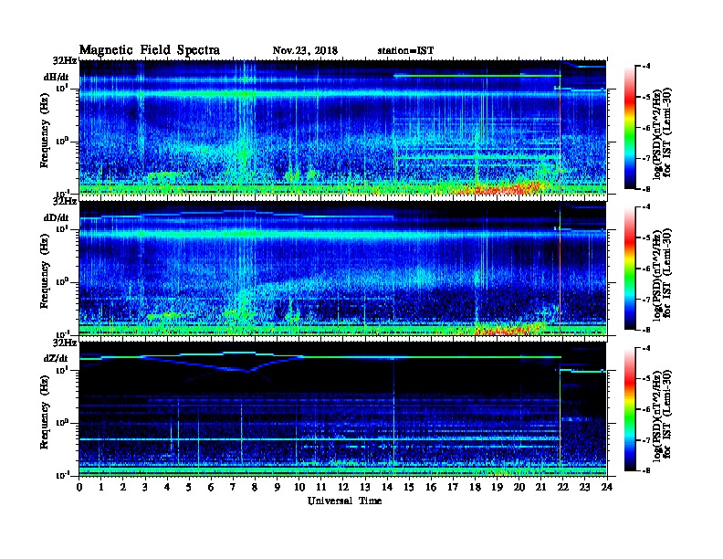Click the -4 tick on the dH/dt colorbar

[645, 67]
